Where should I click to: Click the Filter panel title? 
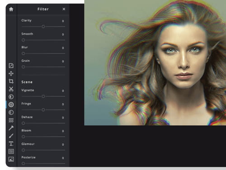pos(43,9)
